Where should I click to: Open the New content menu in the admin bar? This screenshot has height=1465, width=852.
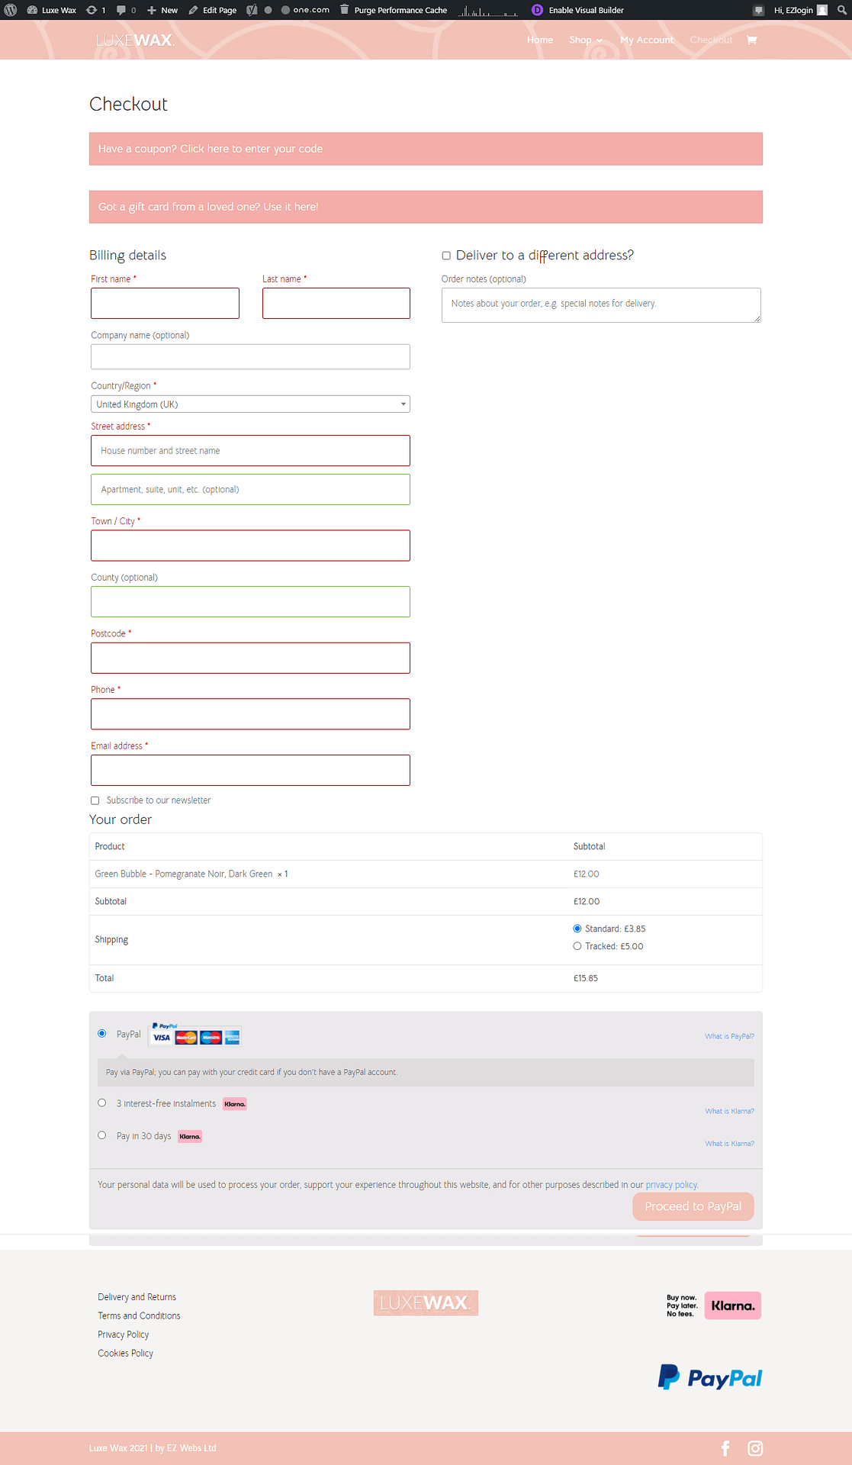click(x=162, y=10)
